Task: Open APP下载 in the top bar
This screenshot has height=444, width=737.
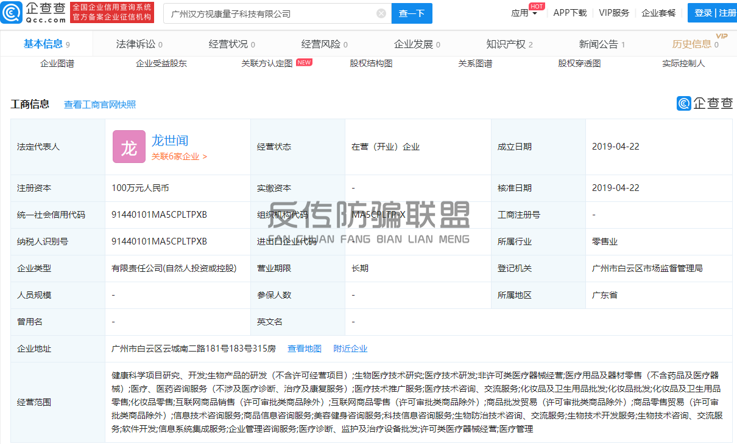Action: coord(570,13)
